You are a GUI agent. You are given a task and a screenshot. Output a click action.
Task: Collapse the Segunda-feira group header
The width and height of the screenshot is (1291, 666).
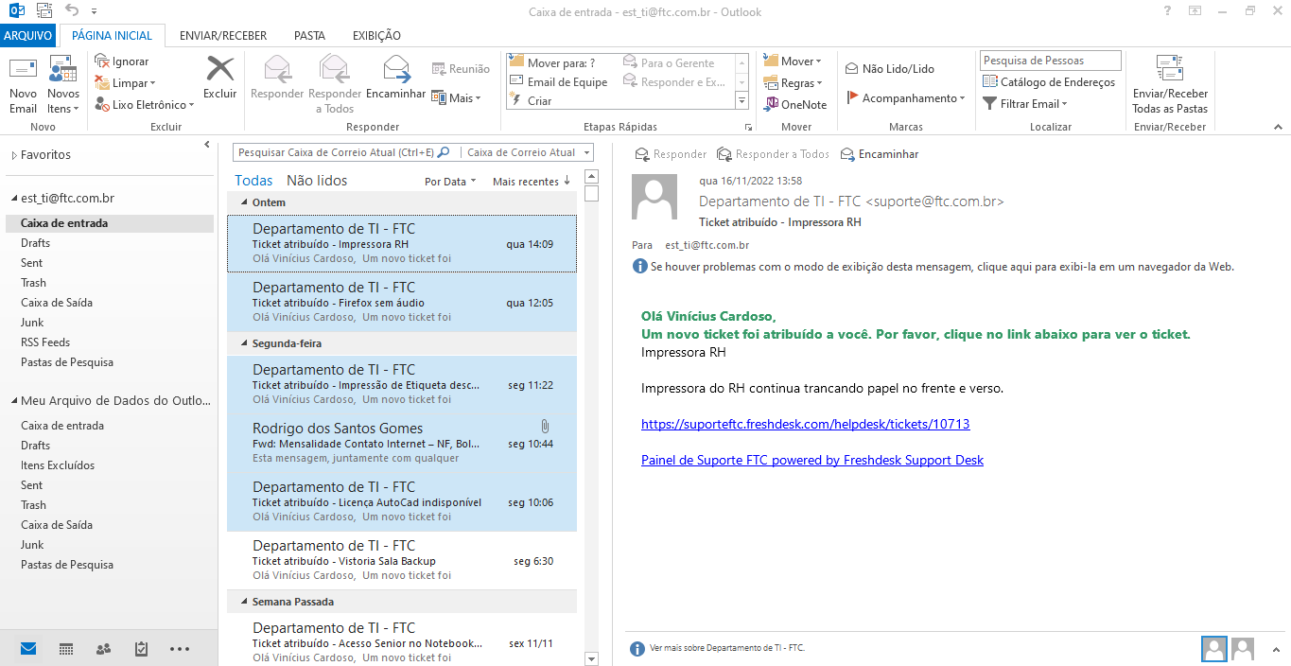[x=245, y=343]
